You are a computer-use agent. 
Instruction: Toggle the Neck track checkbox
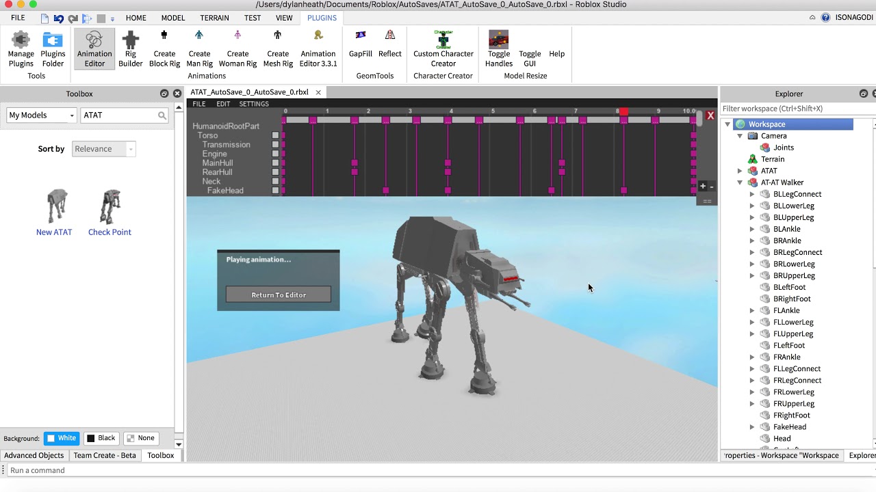tap(276, 181)
